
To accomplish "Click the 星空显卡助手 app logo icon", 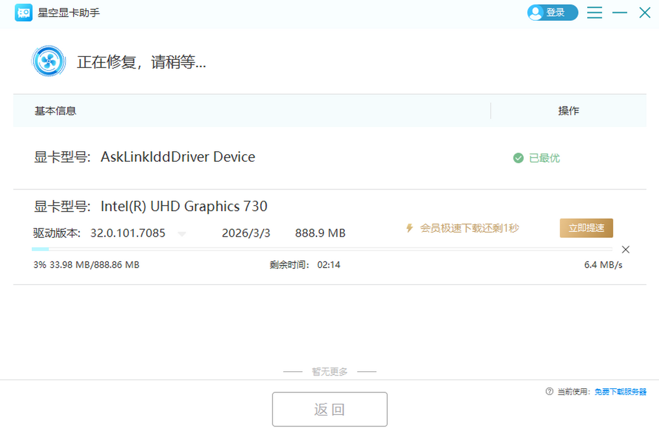I will coord(24,13).
